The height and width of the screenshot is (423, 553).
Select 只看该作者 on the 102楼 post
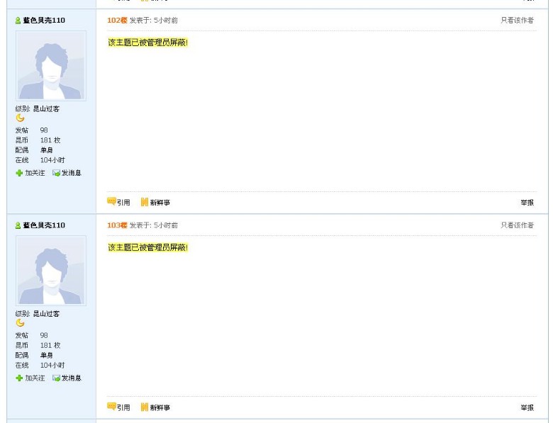517,21
